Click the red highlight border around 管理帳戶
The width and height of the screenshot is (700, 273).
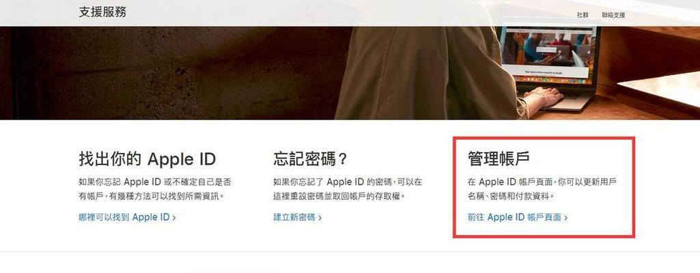pos(544,139)
